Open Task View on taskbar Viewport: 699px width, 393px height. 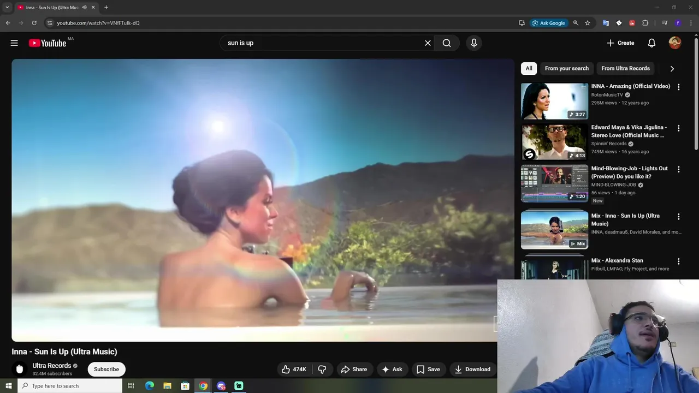point(131,386)
